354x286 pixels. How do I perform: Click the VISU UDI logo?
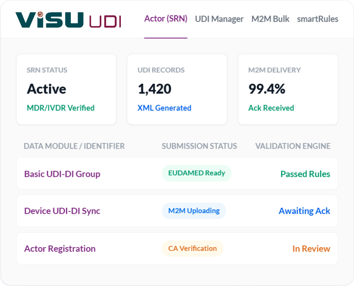pos(68,20)
